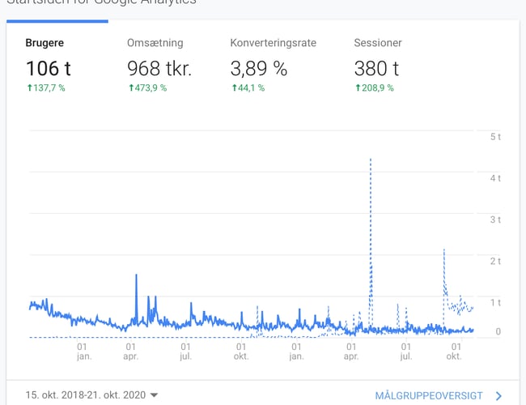This screenshot has width=526, height=405.
Task: Click the 3,89 % conversion rate value
Action: (x=258, y=69)
